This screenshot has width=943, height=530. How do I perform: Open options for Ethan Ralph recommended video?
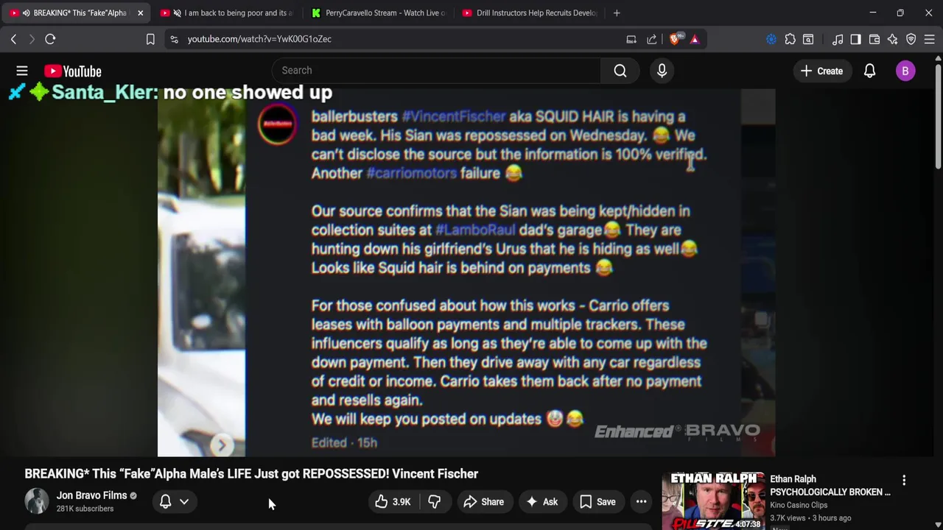tap(904, 481)
